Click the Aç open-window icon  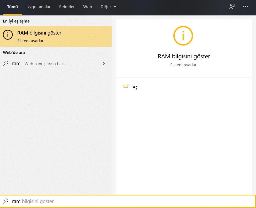[126, 86]
